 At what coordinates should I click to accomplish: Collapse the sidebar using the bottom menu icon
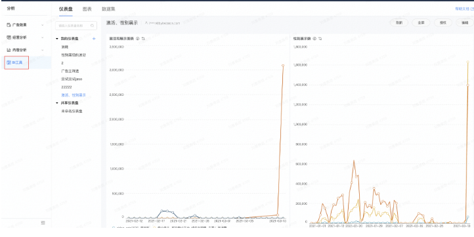(43, 223)
